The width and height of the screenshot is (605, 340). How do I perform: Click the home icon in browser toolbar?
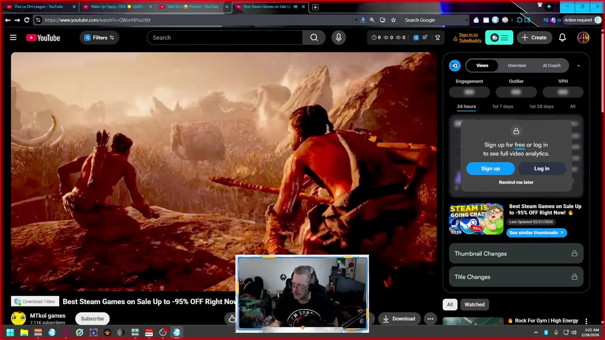click(476, 20)
